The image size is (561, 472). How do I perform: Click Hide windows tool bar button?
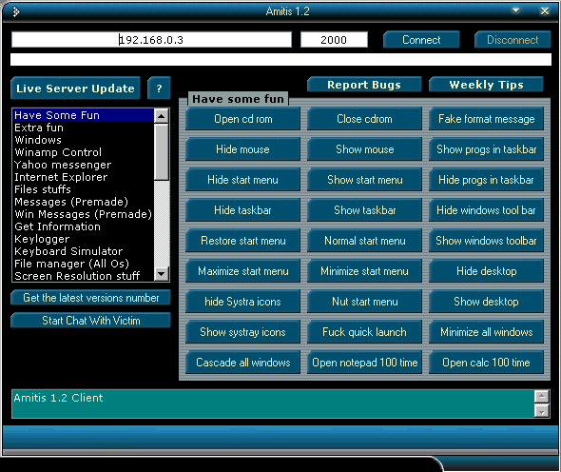click(486, 210)
